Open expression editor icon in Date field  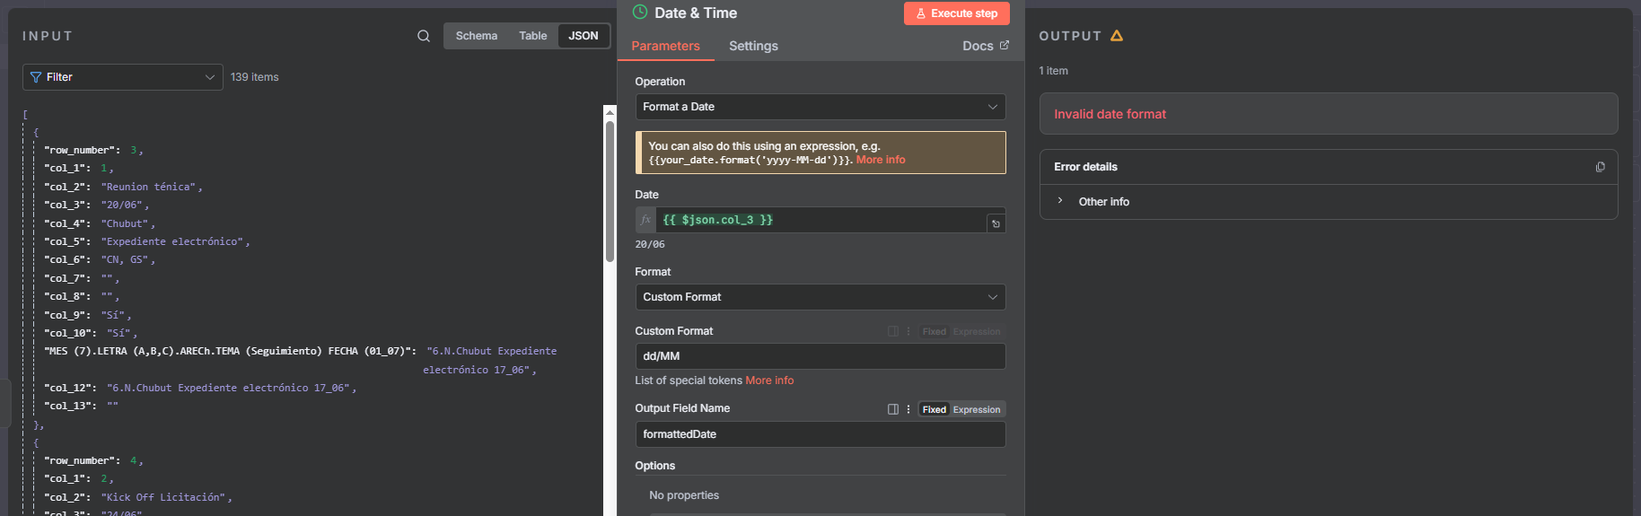[996, 223]
